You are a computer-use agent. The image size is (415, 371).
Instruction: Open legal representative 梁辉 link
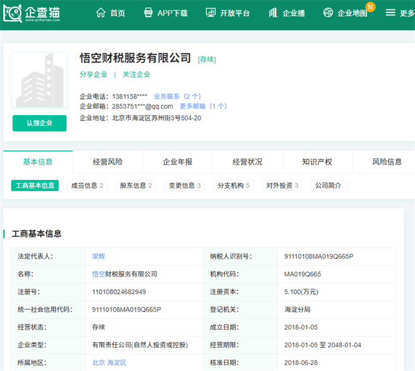(x=99, y=256)
